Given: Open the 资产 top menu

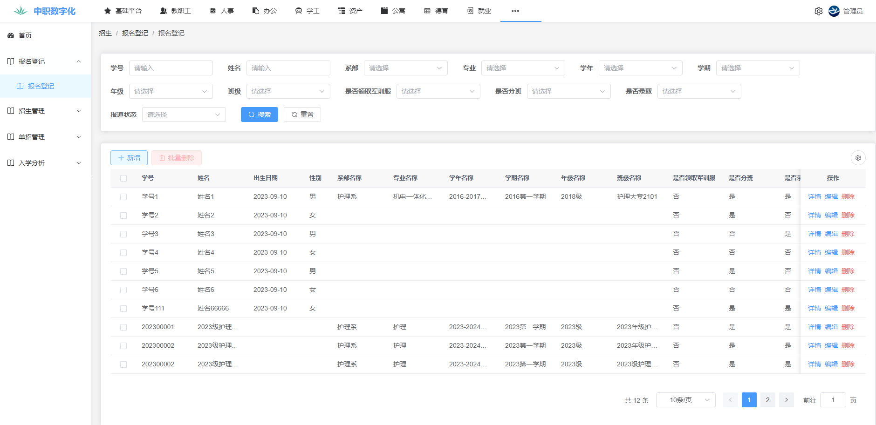Looking at the screenshot, I should [350, 11].
